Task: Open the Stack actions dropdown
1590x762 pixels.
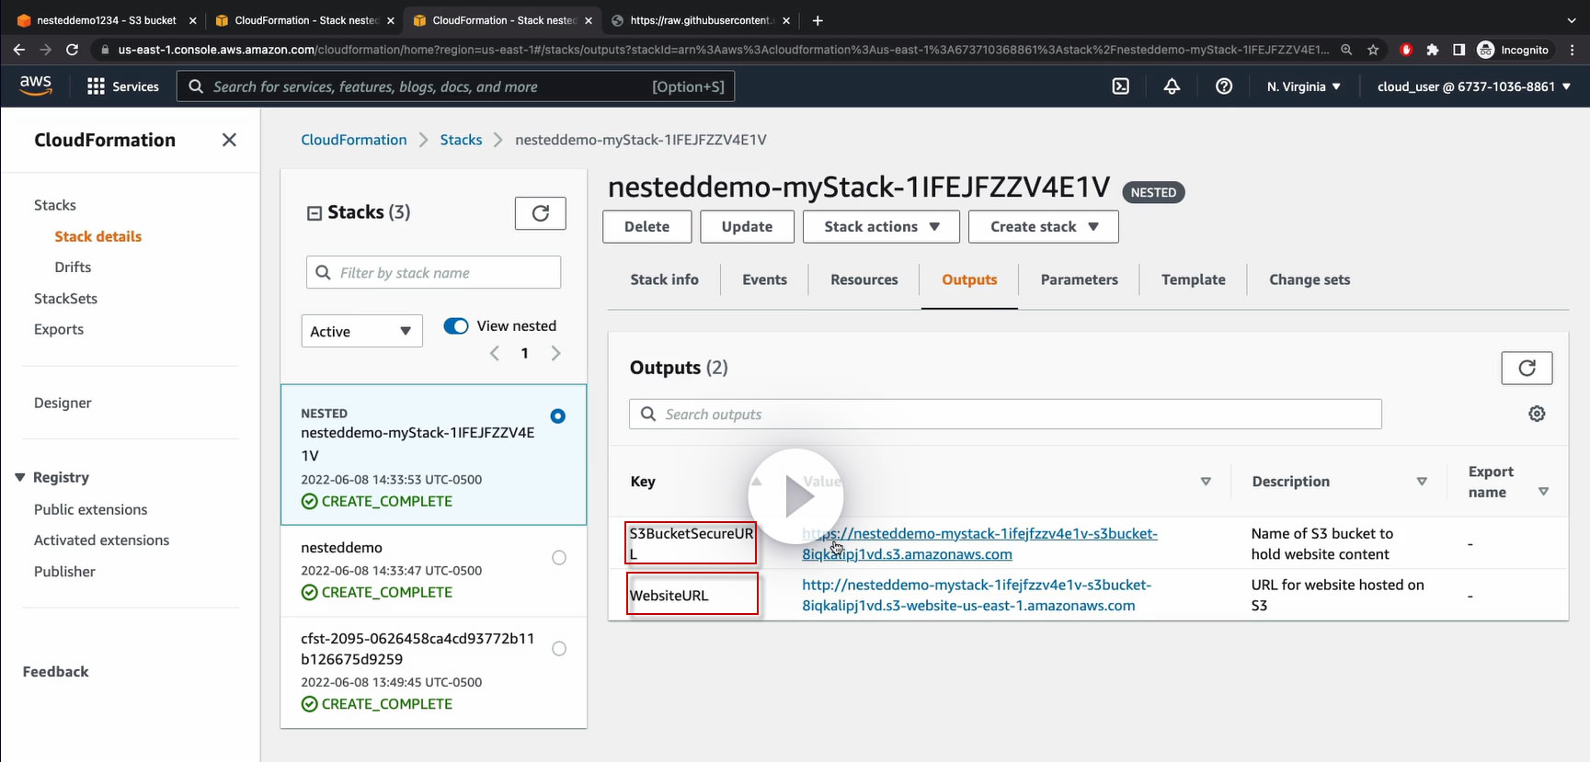Action: click(881, 227)
